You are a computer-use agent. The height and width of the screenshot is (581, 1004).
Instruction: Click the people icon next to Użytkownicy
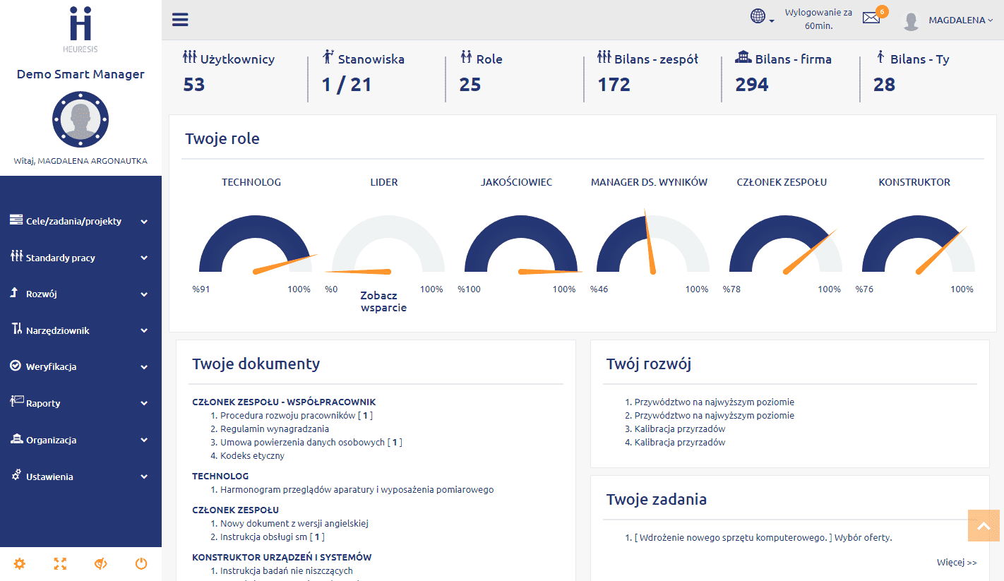(x=189, y=57)
